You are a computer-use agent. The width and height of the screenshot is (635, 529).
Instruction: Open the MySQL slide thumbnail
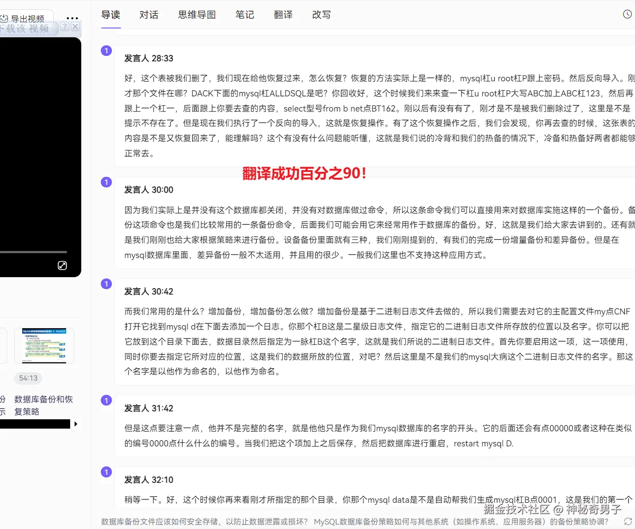44,346
